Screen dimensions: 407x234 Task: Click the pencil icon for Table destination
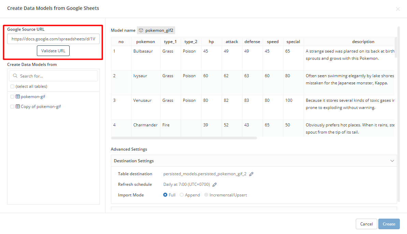251,174
